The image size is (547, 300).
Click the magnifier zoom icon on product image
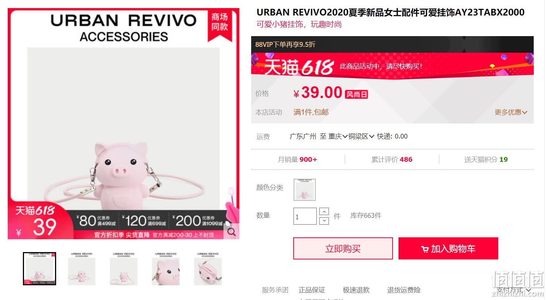pos(232,231)
